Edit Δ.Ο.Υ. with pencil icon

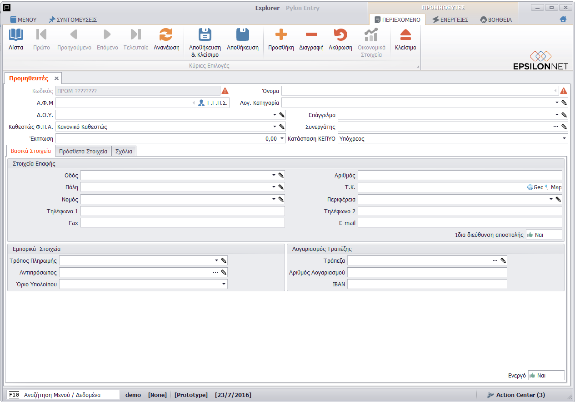282,115
